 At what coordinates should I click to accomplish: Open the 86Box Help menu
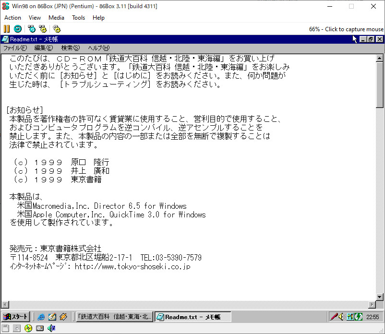pyautogui.click(x=98, y=18)
